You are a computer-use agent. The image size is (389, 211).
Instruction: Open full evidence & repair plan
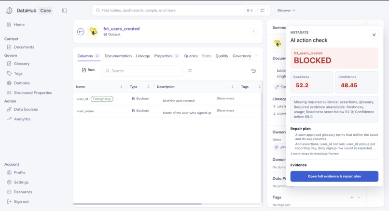pyautogui.click(x=334, y=176)
